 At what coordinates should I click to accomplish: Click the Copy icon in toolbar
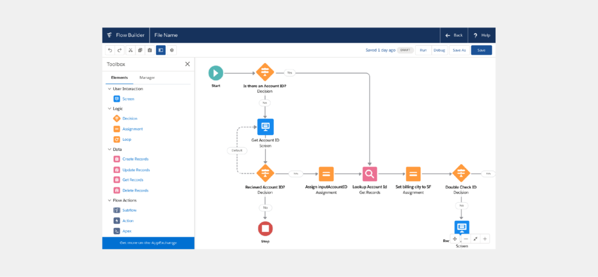click(x=140, y=50)
